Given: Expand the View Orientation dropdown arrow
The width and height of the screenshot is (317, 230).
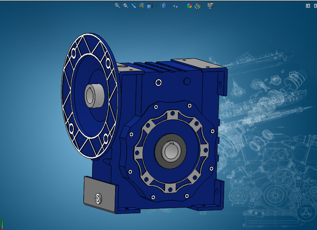Looking at the screenshot, I should 157,6.
